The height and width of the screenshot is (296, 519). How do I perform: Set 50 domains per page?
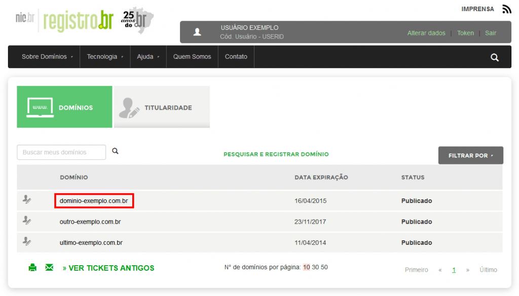pos(324,267)
